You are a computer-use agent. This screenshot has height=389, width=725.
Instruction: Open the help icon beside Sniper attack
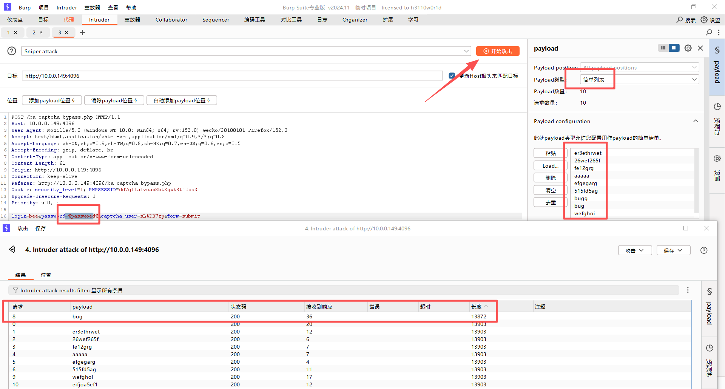[12, 51]
